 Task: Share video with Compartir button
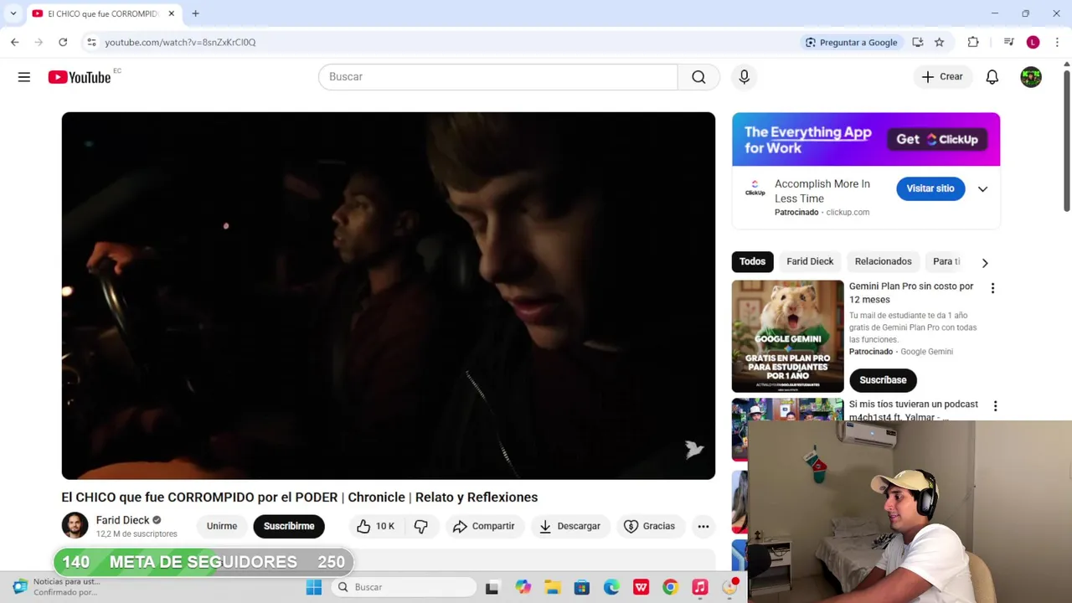pos(483,526)
